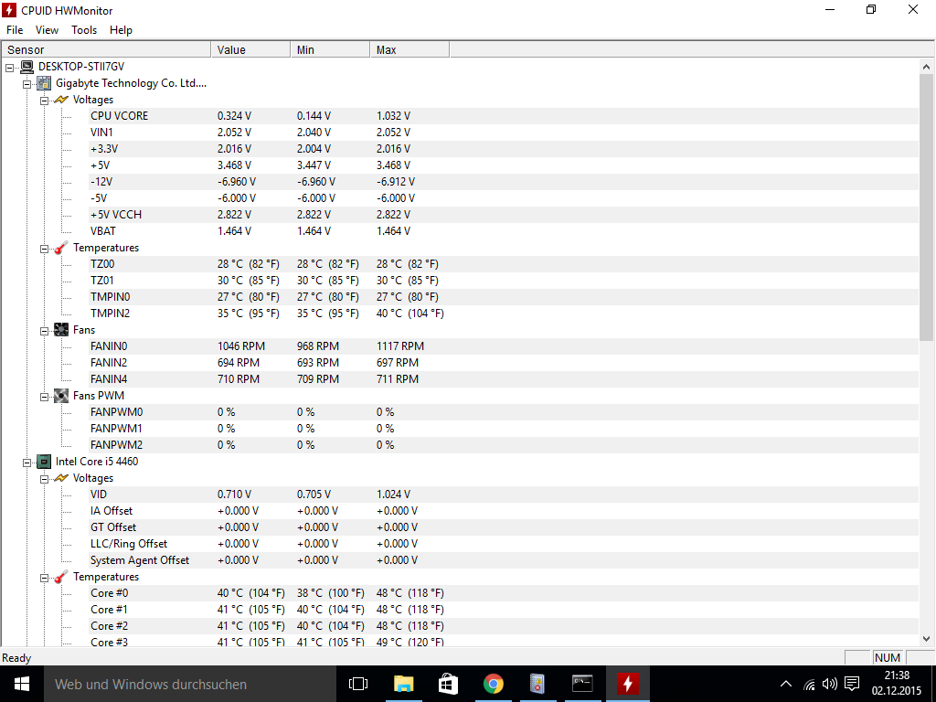
Task: Click the HWMonitor title bar app icon
Action: [x=9, y=10]
